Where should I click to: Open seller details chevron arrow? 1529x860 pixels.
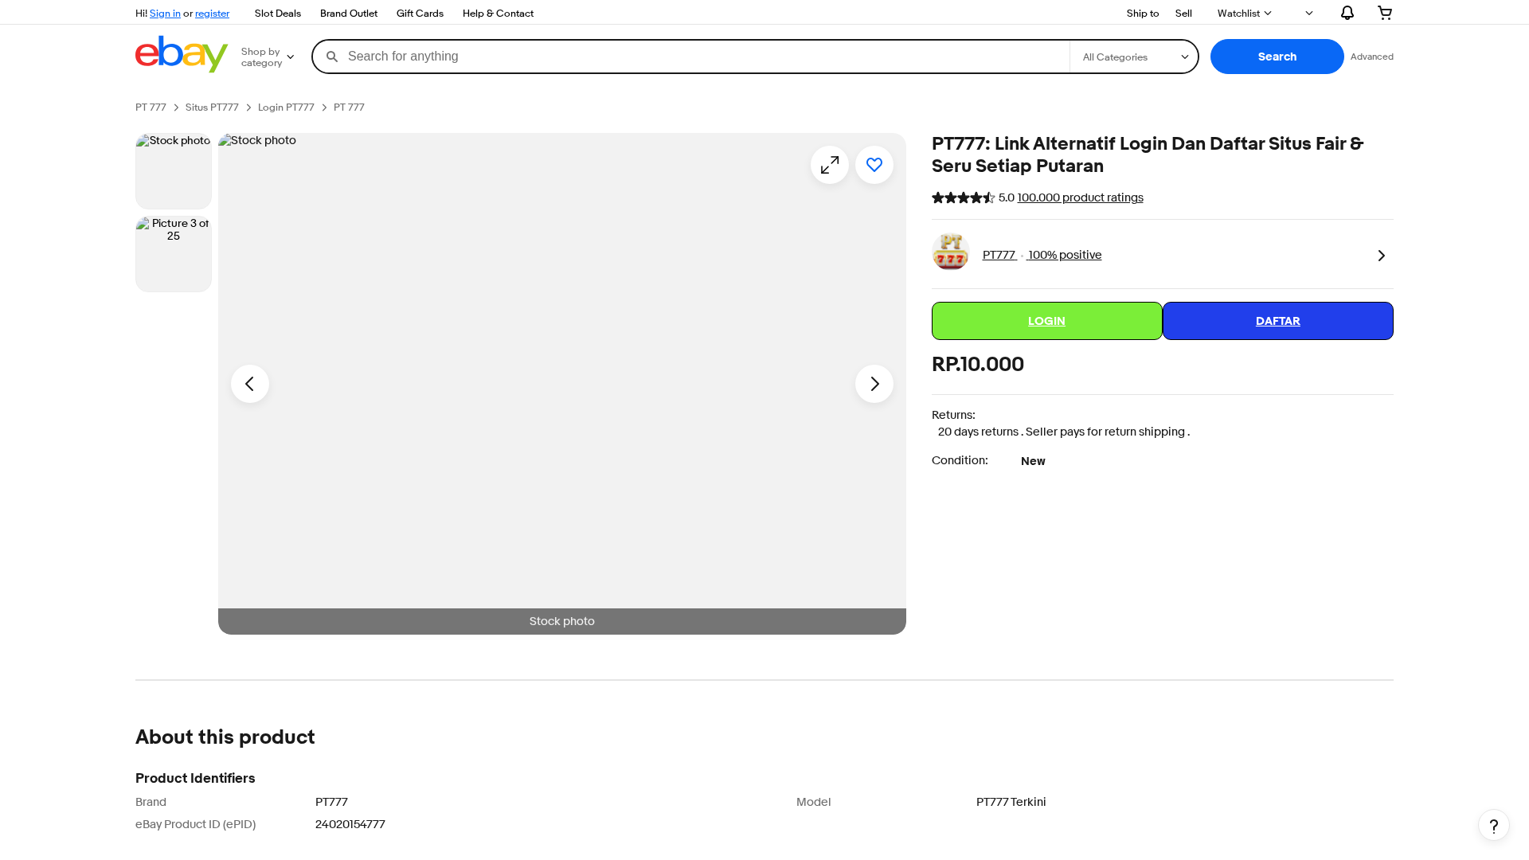click(x=1382, y=256)
